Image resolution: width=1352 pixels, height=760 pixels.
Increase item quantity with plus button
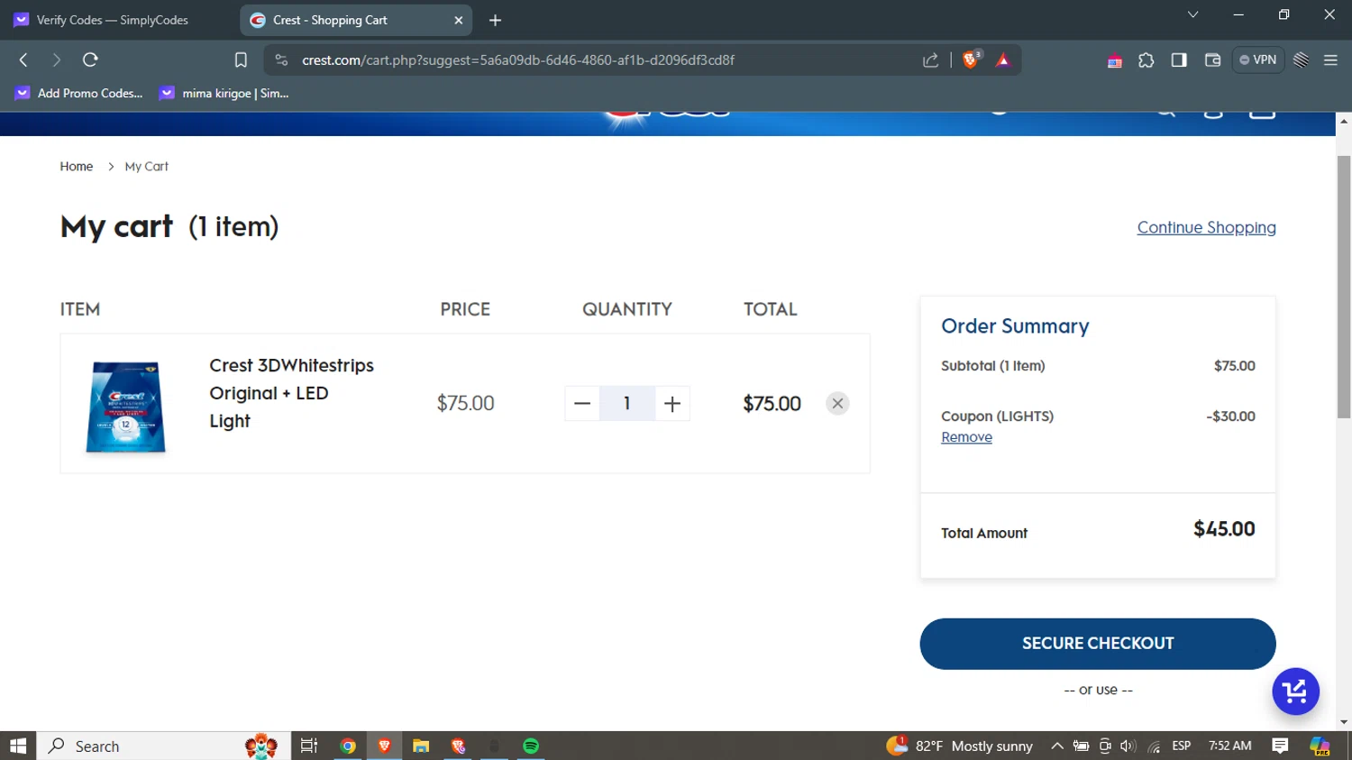[x=672, y=404]
